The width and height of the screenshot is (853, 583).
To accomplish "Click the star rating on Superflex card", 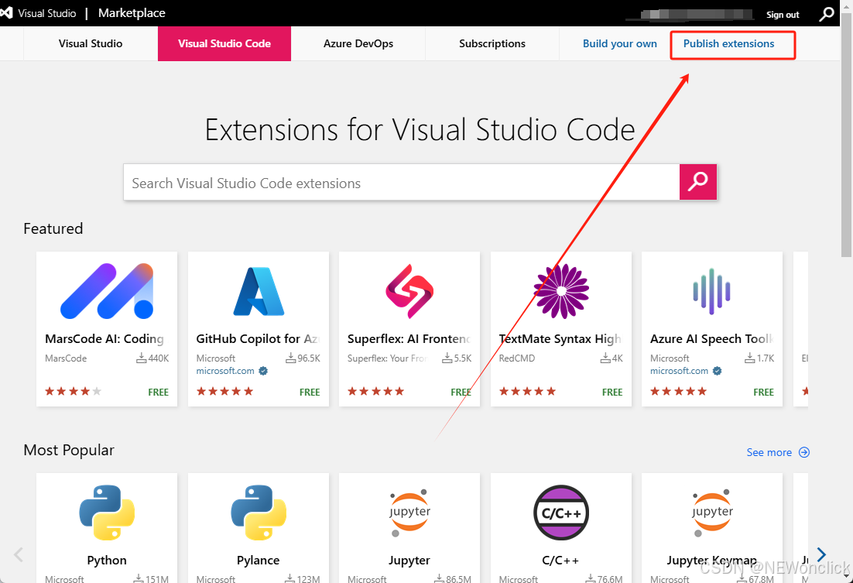I will pyautogui.click(x=376, y=392).
